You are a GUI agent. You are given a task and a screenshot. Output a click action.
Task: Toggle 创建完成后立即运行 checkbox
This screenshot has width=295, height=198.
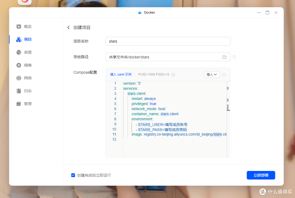(x=73, y=175)
